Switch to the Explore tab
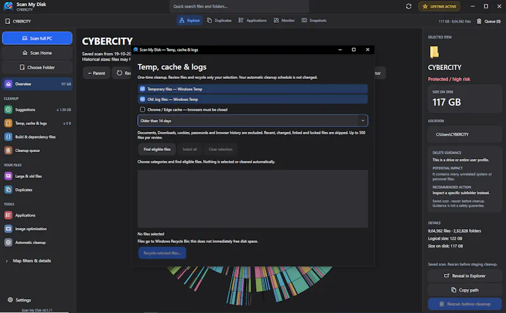The image size is (506, 313). [189, 20]
